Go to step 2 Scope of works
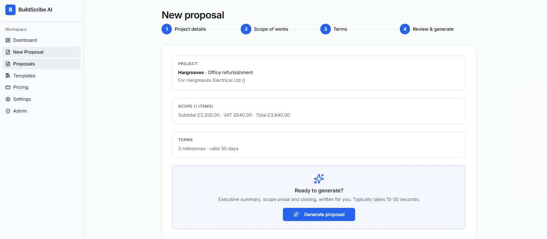 pos(264,29)
